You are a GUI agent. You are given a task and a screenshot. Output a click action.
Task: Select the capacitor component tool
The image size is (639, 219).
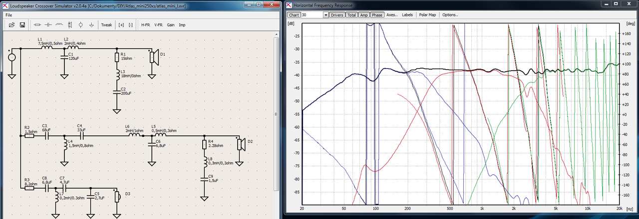(48, 24)
